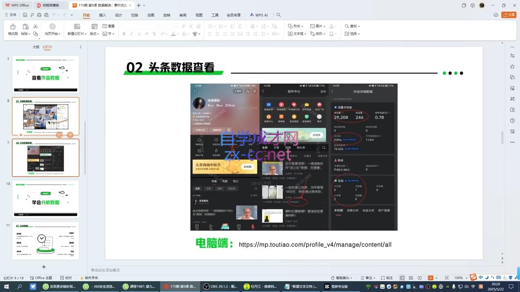Toggle text Shadow (S) formatting
Viewport: 520px width, 292px height.
click(x=154, y=34)
